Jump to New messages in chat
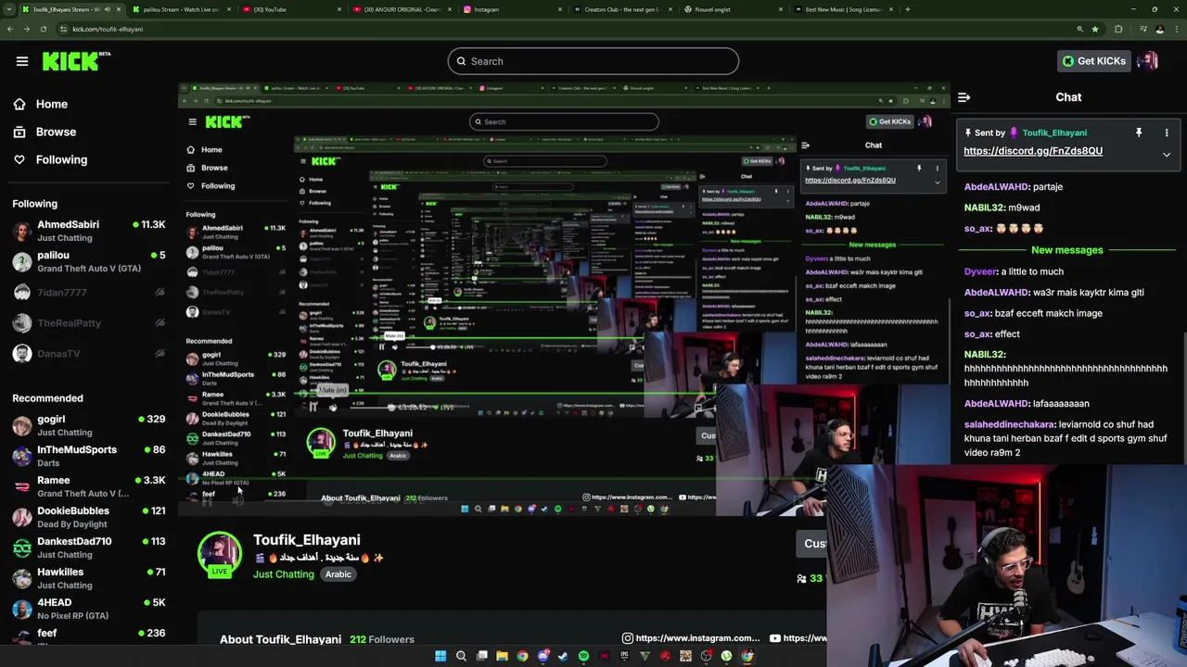The width and height of the screenshot is (1187, 667). click(1066, 250)
